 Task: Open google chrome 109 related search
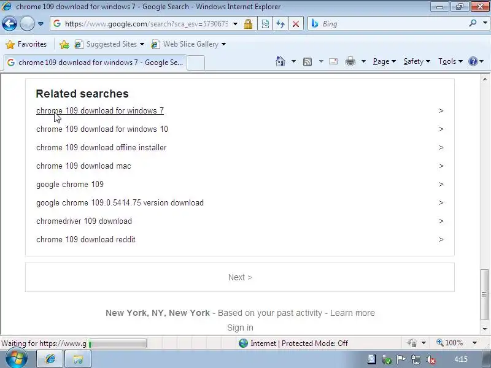pyautogui.click(x=70, y=185)
